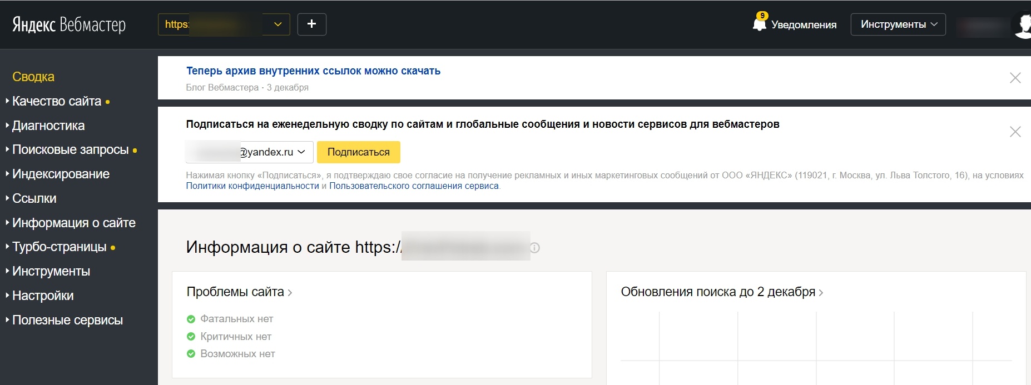Open the Инструменты dropdown menu
This screenshot has width=1031, height=385.
(898, 24)
